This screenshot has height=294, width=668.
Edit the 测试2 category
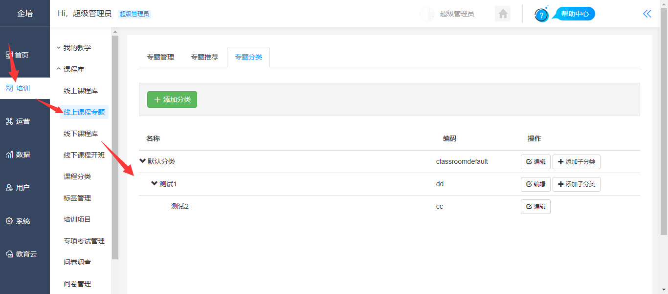pos(535,207)
